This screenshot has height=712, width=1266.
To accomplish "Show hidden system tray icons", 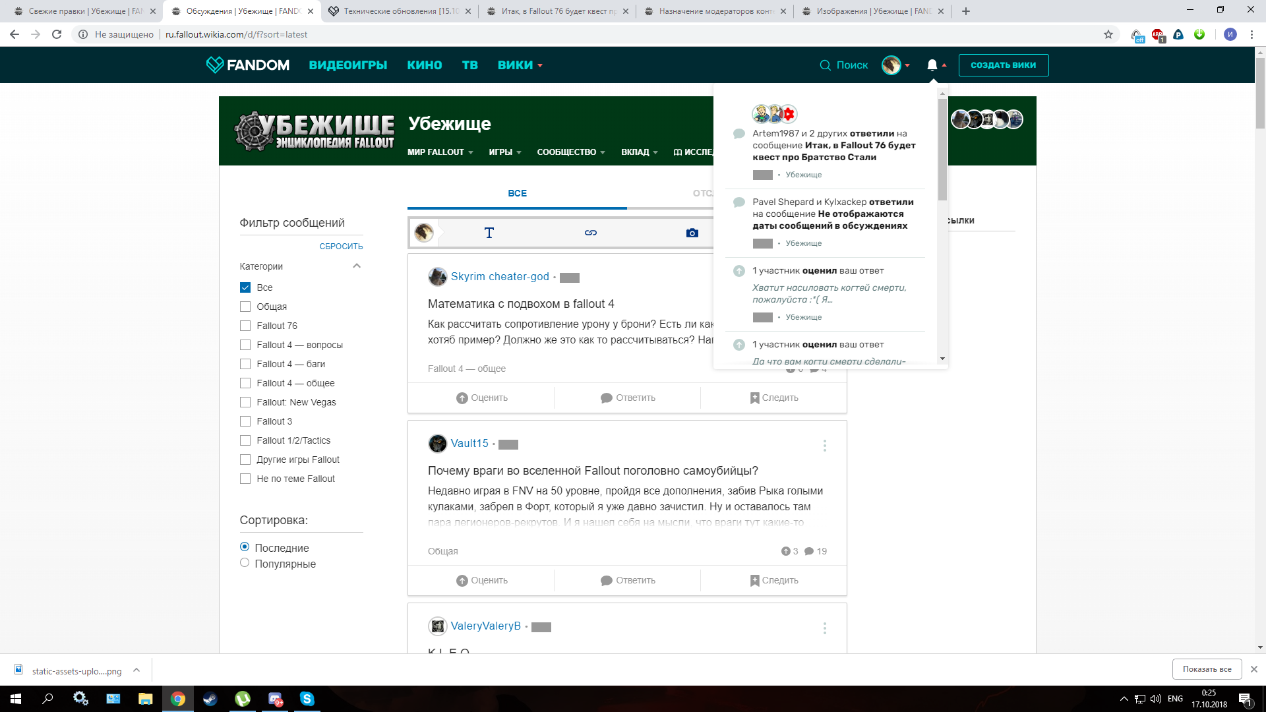I will (1124, 699).
